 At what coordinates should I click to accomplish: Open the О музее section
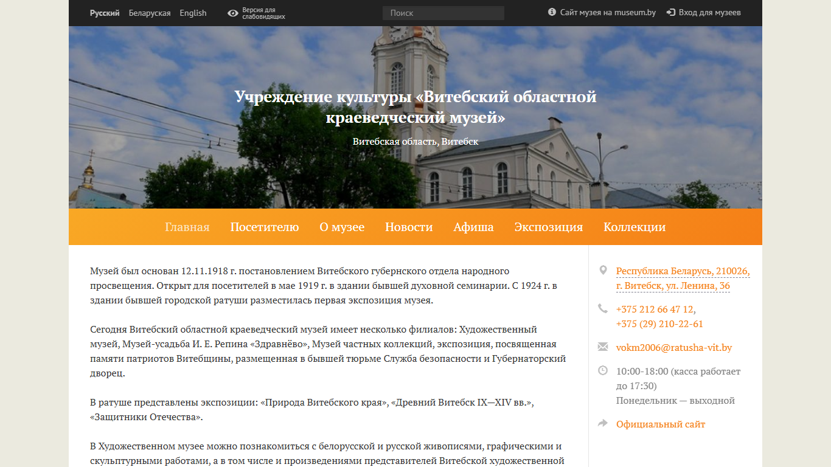tap(342, 227)
